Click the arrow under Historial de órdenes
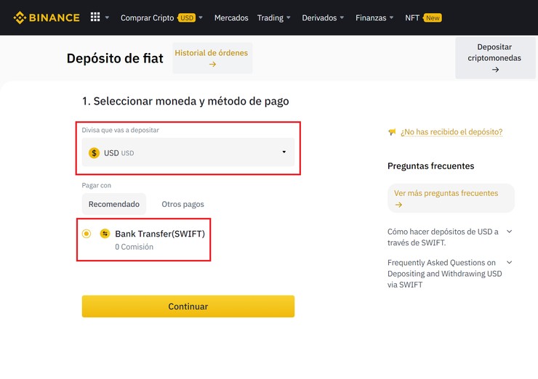The image size is (538, 379). pyautogui.click(x=213, y=64)
